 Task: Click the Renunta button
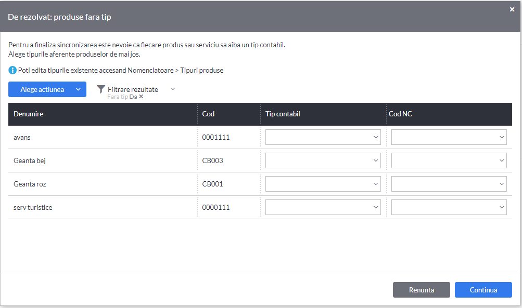[x=421, y=290]
